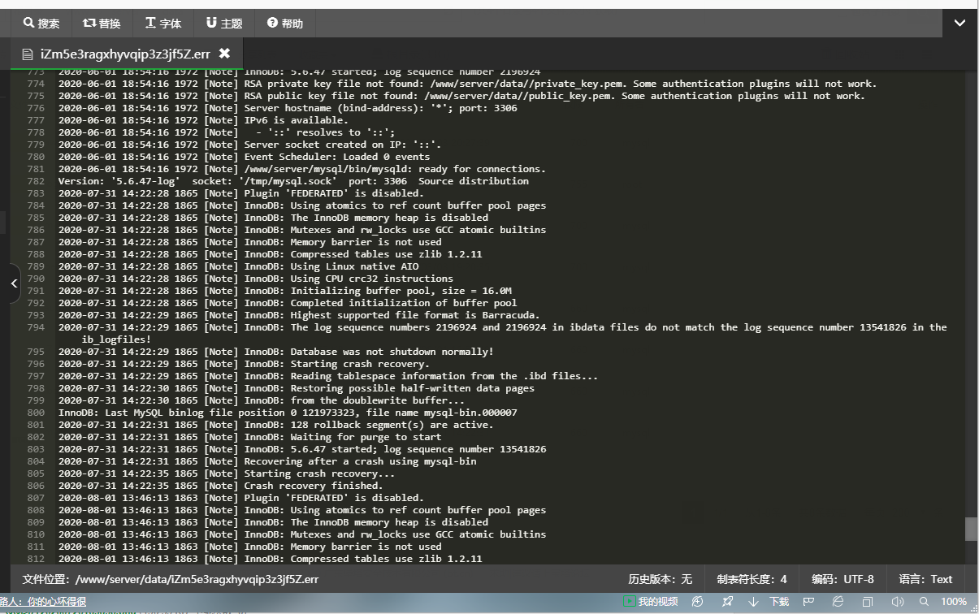Screen dimensions: 979x614
Task: Click gutter line number 807
Action: (36, 498)
